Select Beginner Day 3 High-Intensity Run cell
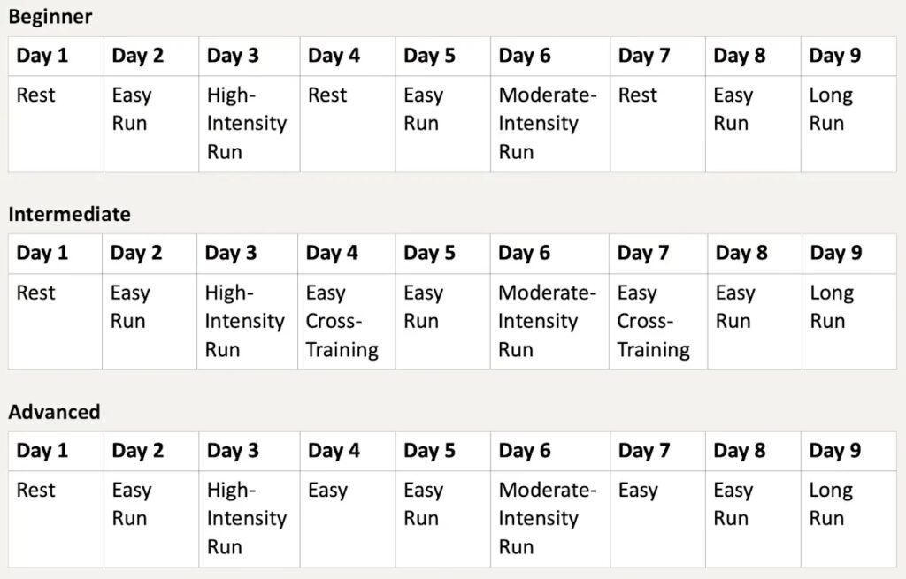Screen dimensions: 906x579 coord(249,123)
